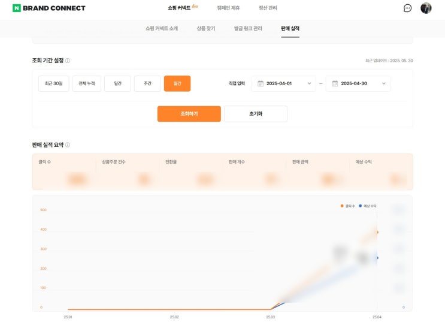
Task: Click the orange 조회하기 button
Action: tap(189, 114)
